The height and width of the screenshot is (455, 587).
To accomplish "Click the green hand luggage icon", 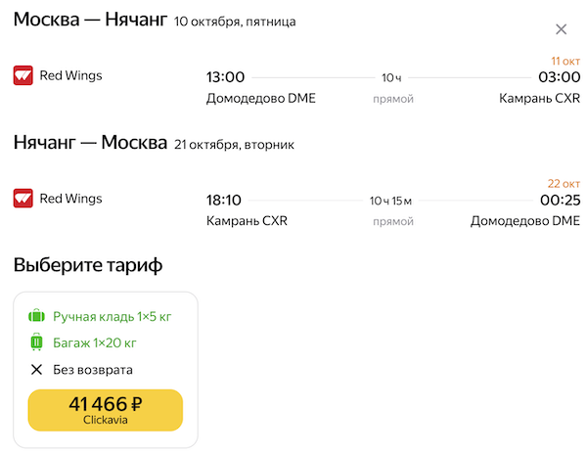I will tap(37, 316).
